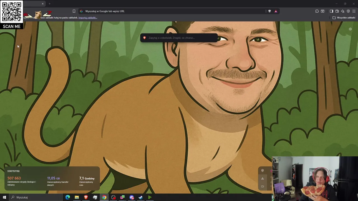Bookmark this page using the bookmark icon

point(74,11)
